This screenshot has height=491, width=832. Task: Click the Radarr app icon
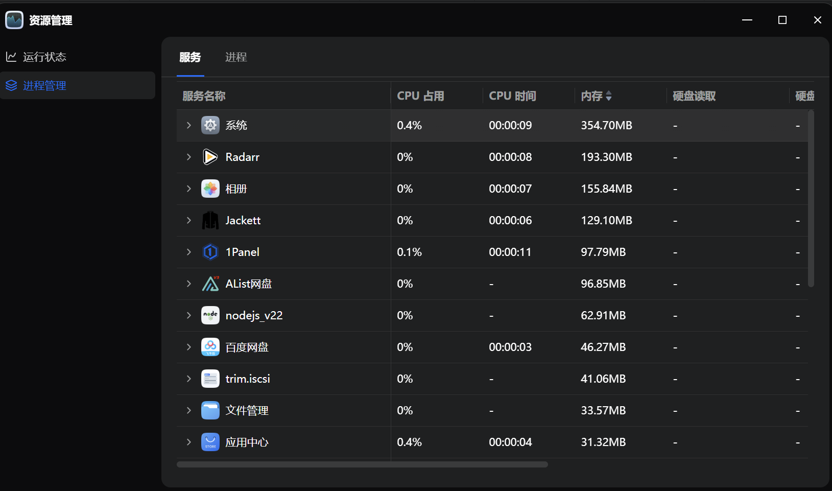pyautogui.click(x=210, y=157)
